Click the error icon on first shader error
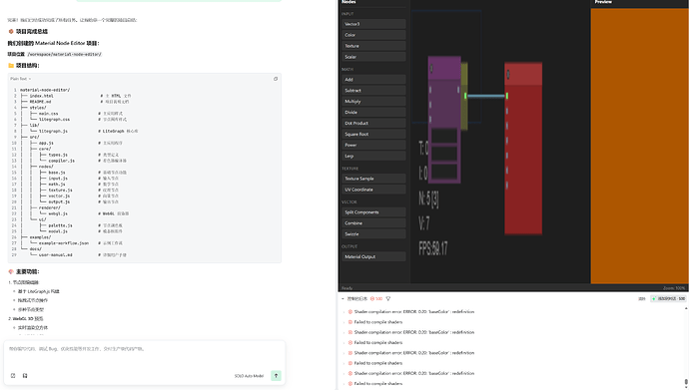The image size is (689, 390). pos(350,312)
